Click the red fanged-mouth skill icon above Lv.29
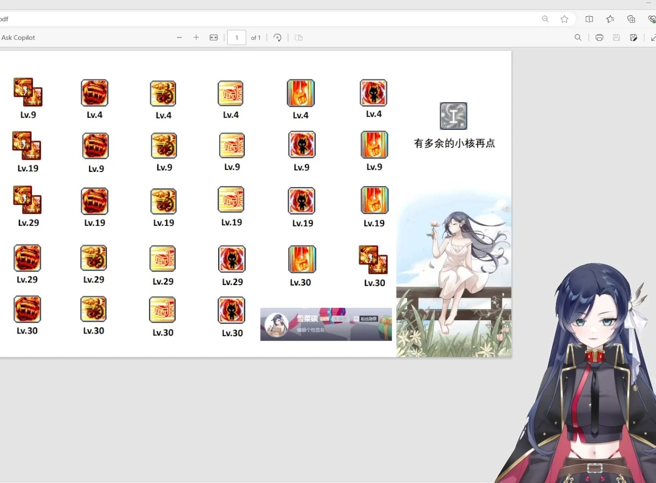 coord(27,258)
